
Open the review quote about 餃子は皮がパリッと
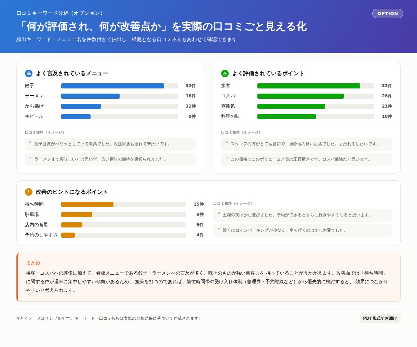click(110, 144)
